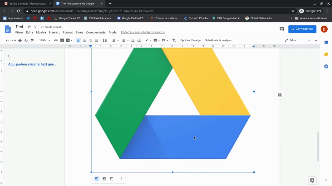Image resolution: width=332 pixels, height=186 pixels.
Task: Open the Google account avatar
Action: [x=324, y=29]
